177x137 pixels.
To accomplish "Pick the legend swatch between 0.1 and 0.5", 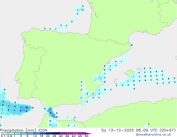I will (5, 133).
